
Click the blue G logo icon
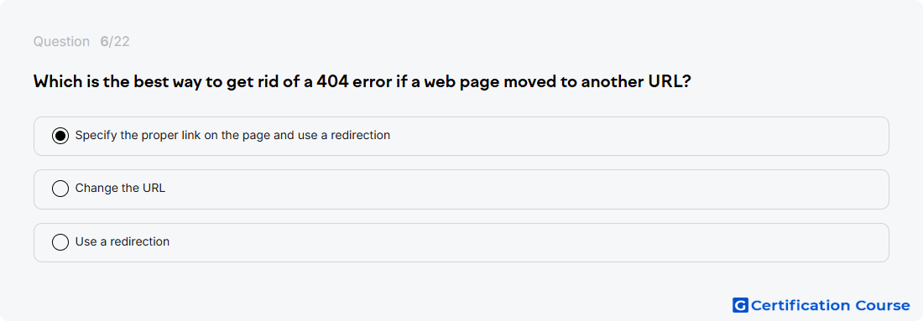(x=740, y=305)
